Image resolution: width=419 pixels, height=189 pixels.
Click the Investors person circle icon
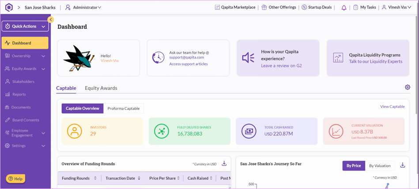[75, 131]
